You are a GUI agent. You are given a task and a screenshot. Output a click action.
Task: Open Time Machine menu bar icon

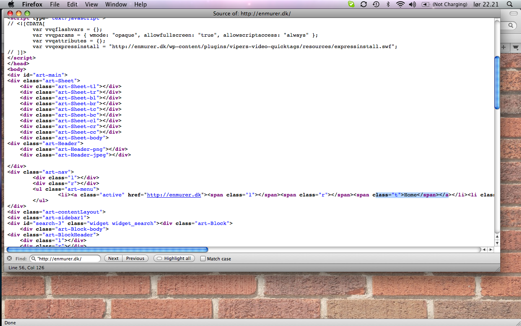[x=376, y=4]
